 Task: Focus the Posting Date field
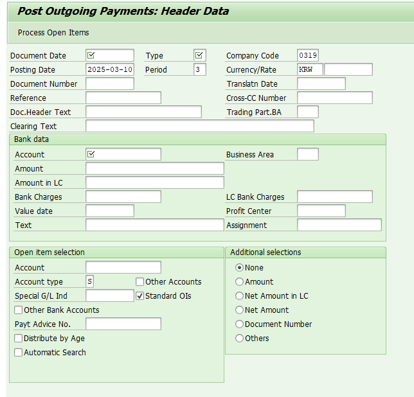tap(110, 69)
